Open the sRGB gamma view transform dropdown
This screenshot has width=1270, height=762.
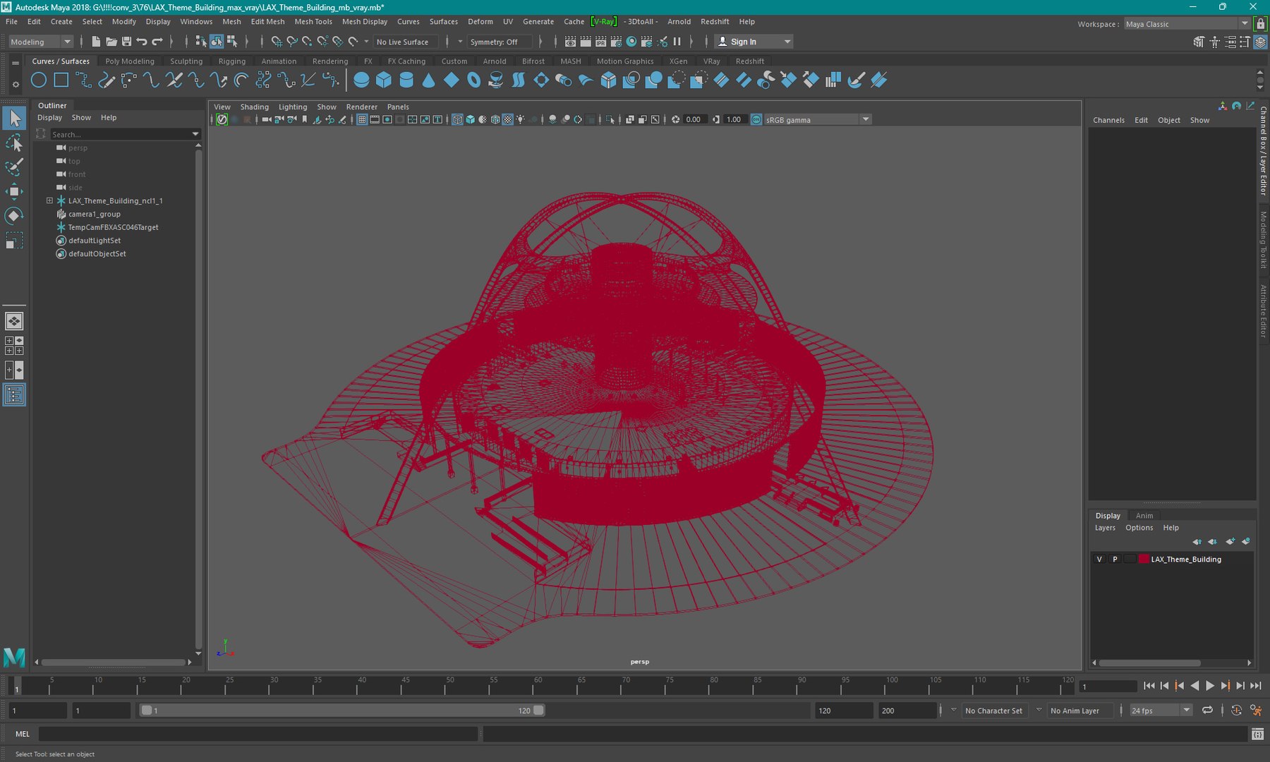(x=817, y=119)
